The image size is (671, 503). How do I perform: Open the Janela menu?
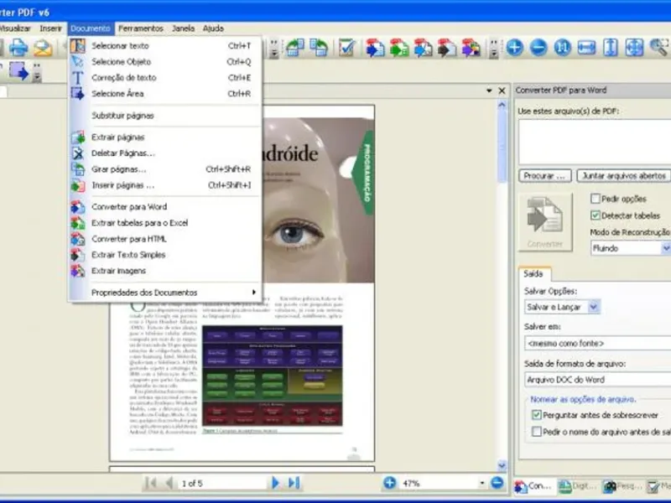183,29
